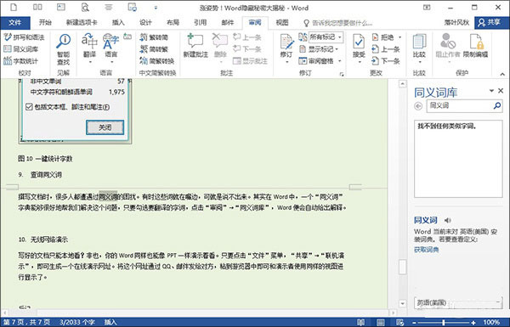Reject the change (拒绝)
This screenshot has width=510, height=327.
pos(382,37)
